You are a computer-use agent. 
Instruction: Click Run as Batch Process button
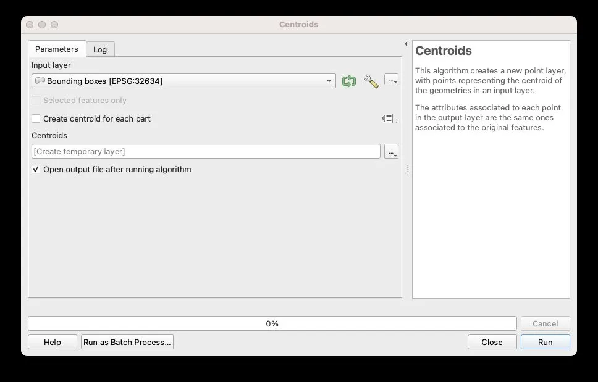coord(127,342)
